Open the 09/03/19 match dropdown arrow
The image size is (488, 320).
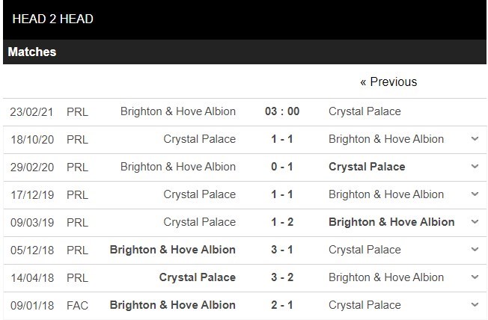[x=474, y=222]
